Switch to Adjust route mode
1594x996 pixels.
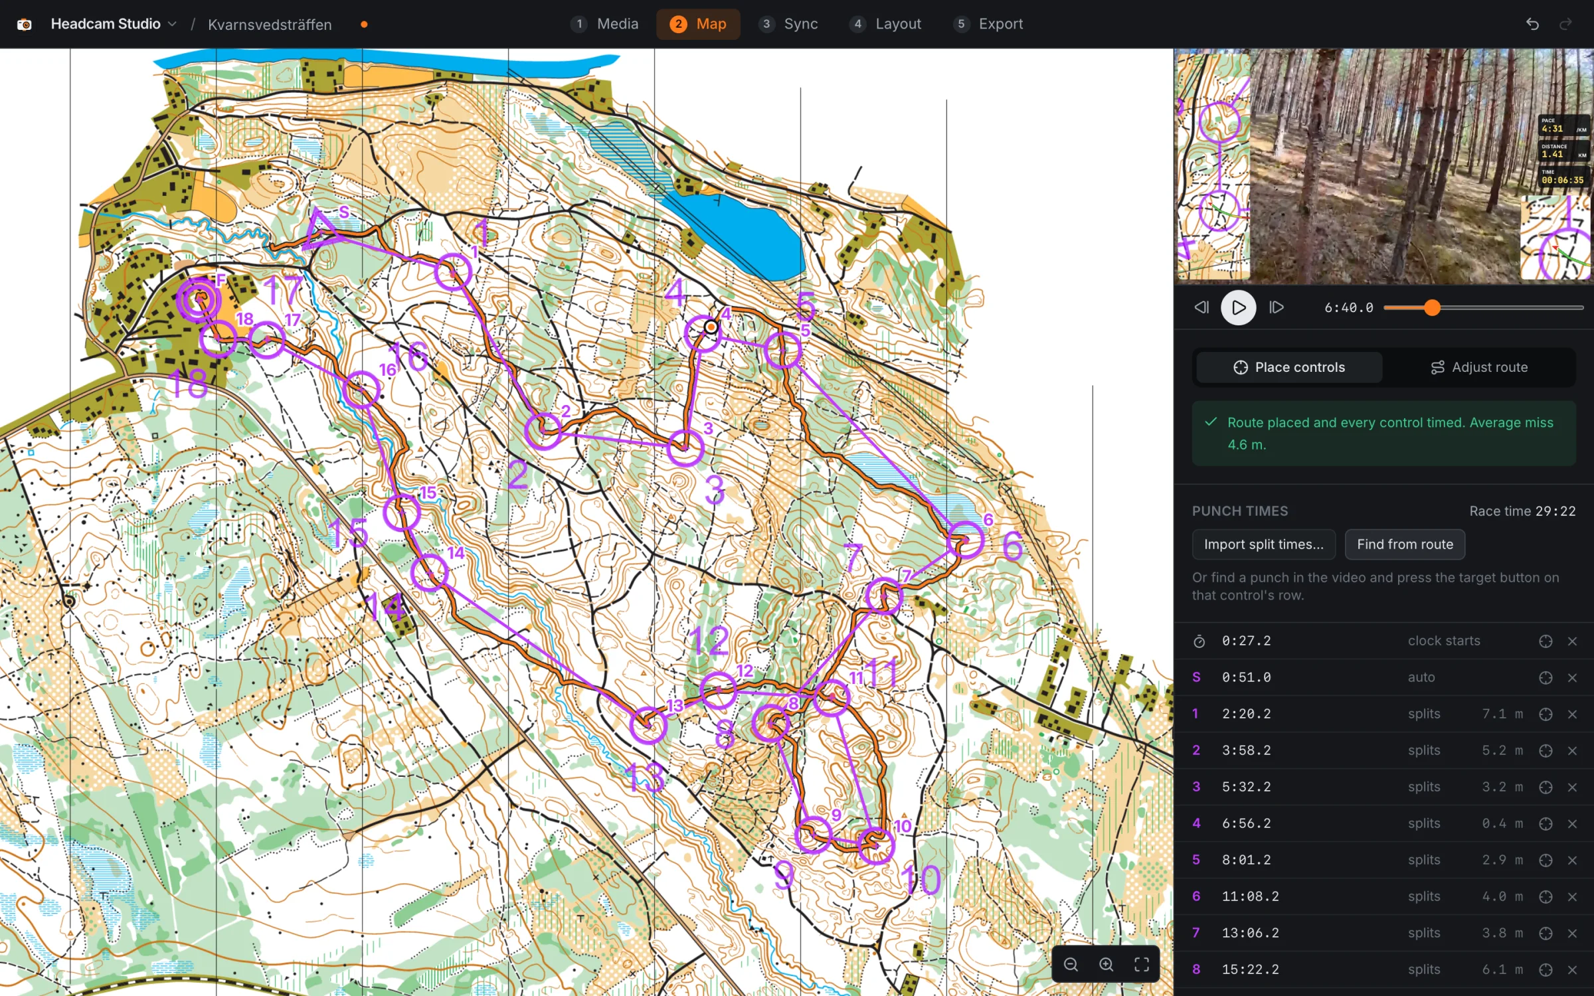[x=1479, y=367]
